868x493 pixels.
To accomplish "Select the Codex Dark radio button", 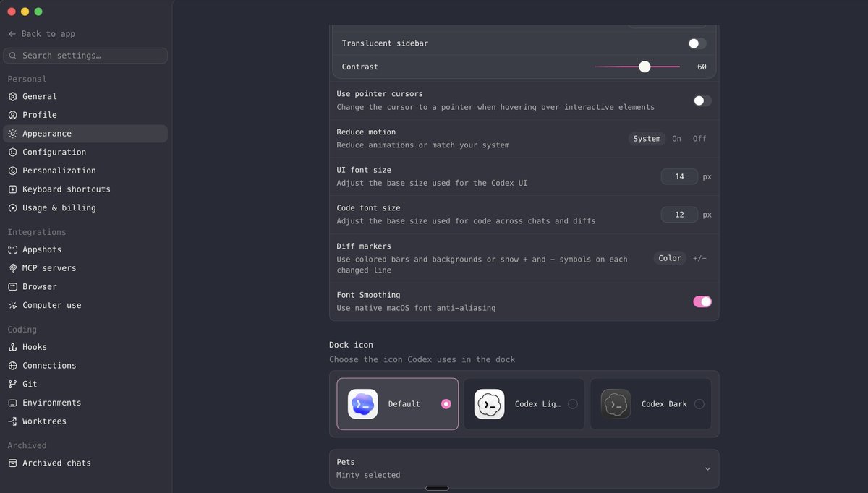I will (x=699, y=404).
